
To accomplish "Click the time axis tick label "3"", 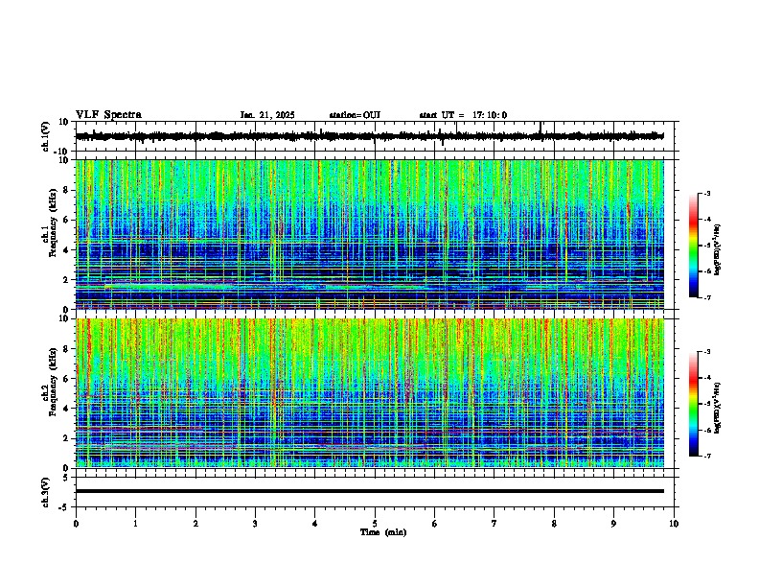I will 255,524.
